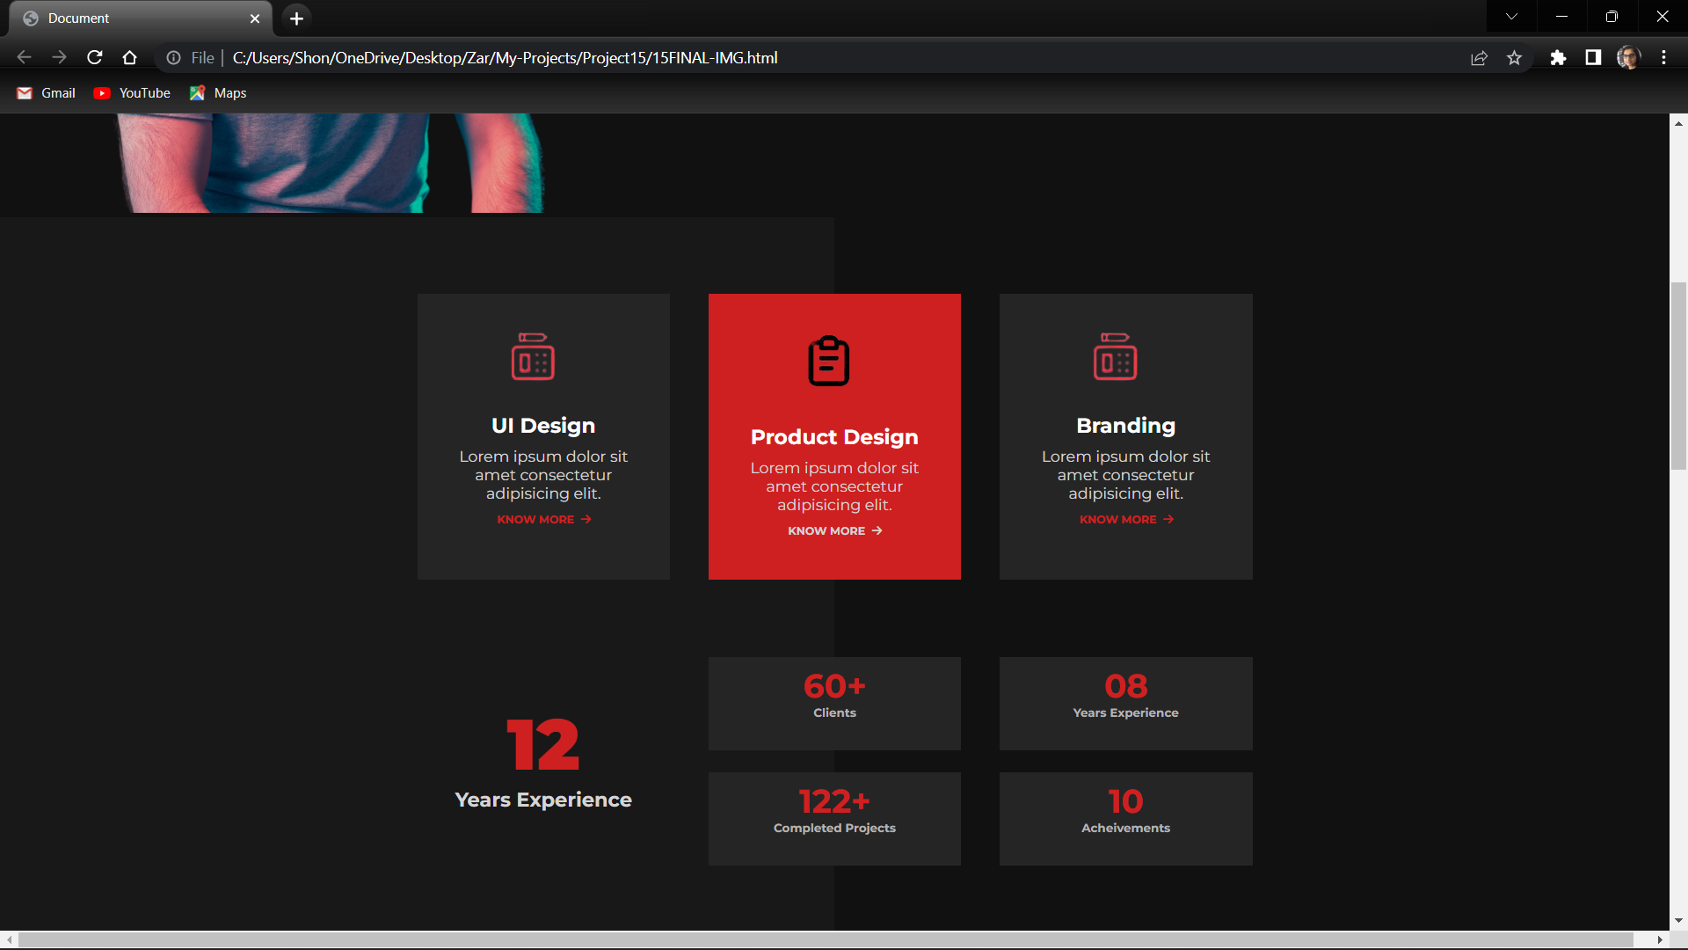
Task: Click the browser reload icon
Action: 94,57
